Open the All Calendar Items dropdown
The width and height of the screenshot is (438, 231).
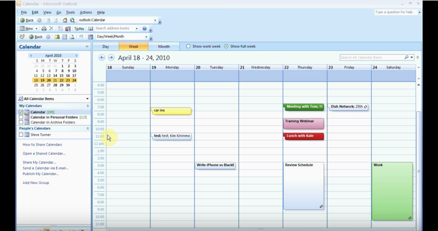click(x=87, y=99)
